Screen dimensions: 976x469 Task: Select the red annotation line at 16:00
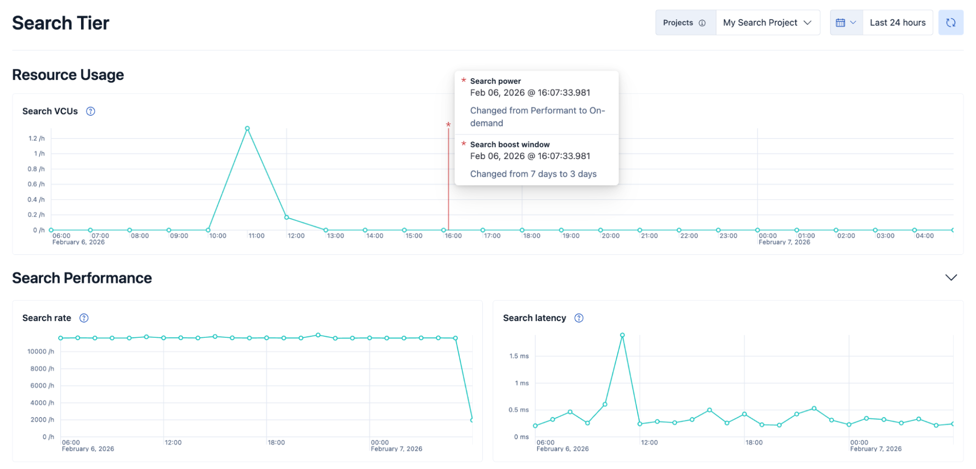pos(448,195)
